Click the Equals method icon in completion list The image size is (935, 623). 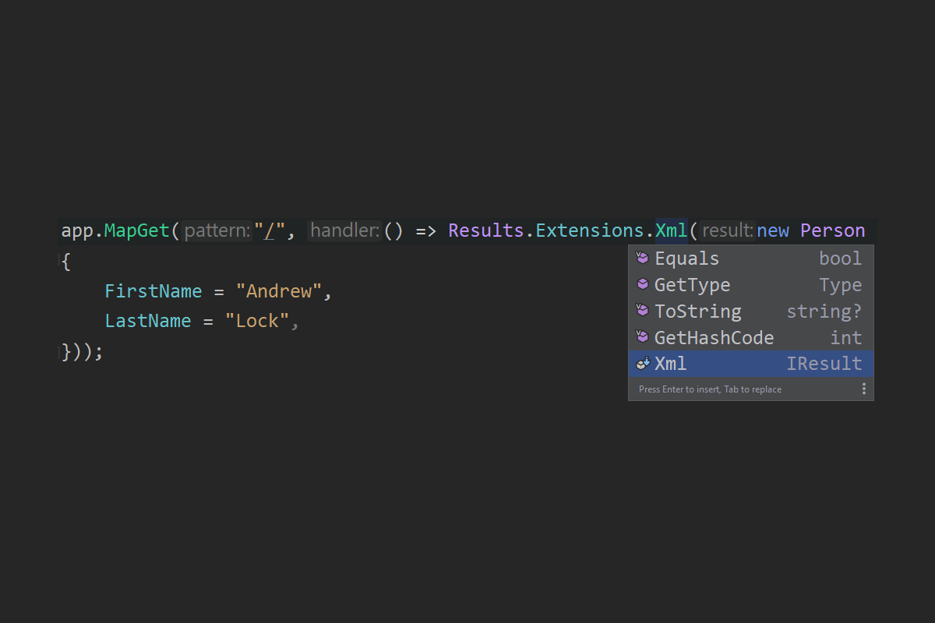tap(643, 259)
